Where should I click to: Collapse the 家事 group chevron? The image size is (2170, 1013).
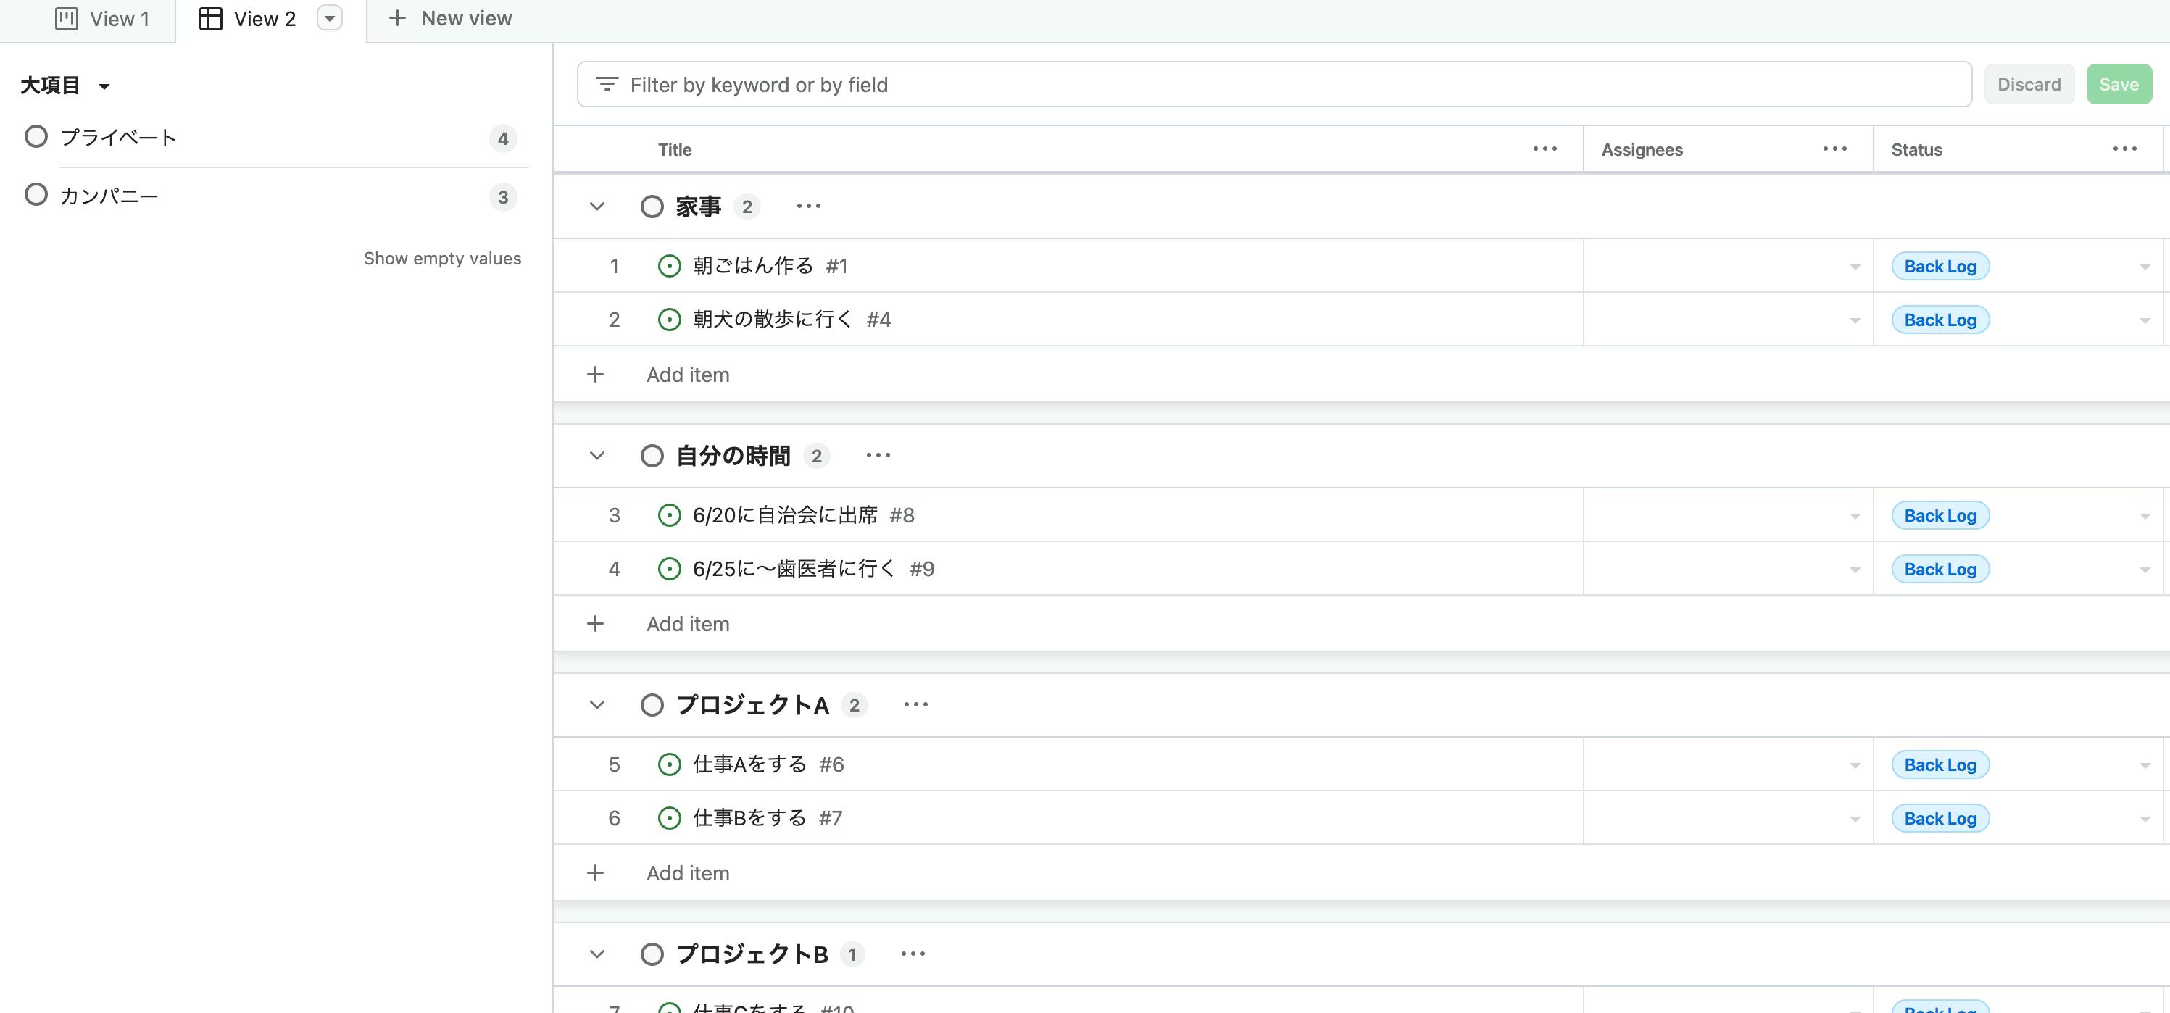597,207
